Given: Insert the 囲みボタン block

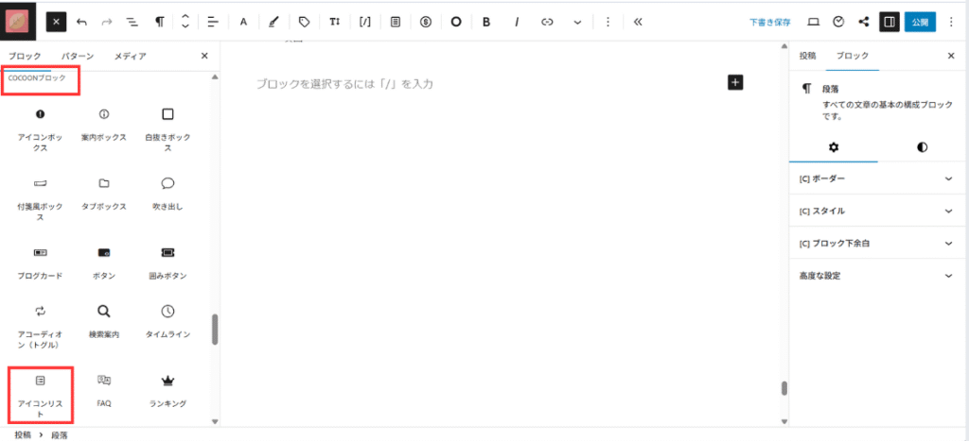Looking at the screenshot, I should 167,263.
